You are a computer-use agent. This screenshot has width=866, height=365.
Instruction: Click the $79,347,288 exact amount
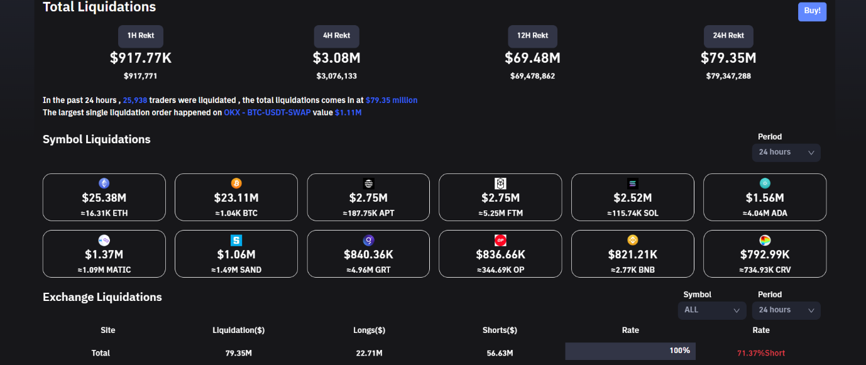coord(728,76)
